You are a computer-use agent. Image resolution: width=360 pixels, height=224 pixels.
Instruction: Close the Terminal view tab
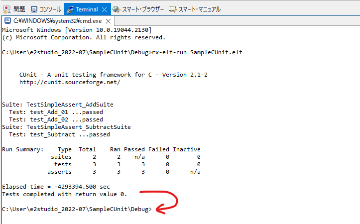coord(104,9)
